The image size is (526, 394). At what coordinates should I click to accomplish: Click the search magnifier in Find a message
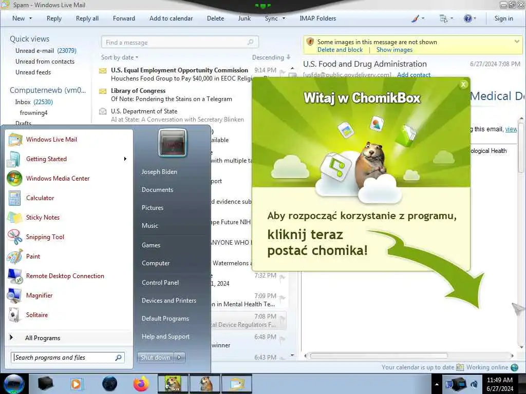click(250, 42)
